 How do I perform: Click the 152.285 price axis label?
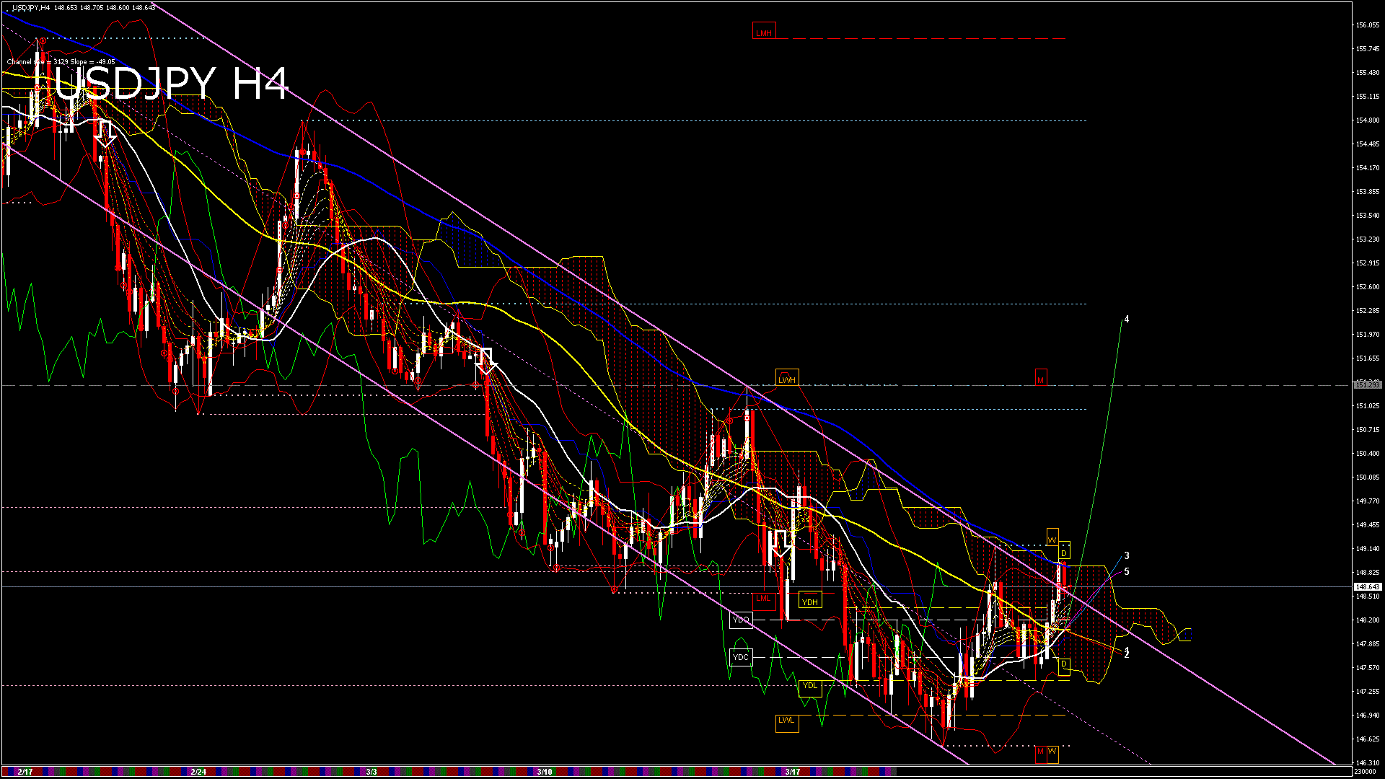(x=1368, y=311)
